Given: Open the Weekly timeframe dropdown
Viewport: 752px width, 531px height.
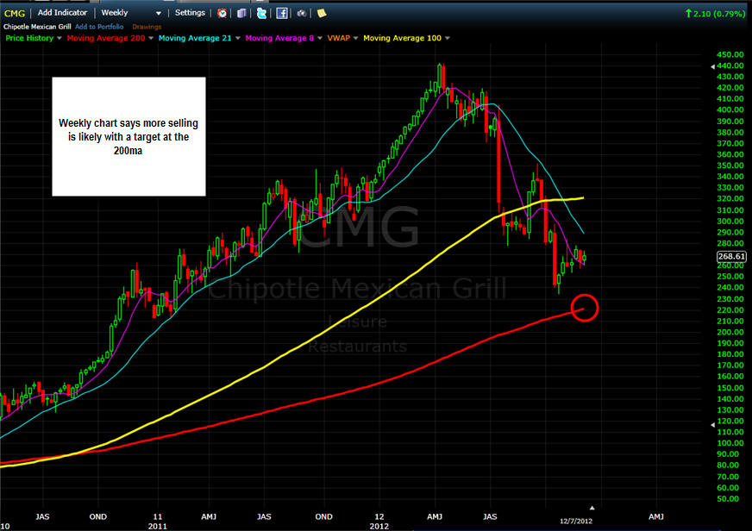Looking at the screenshot, I should pos(131,13).
